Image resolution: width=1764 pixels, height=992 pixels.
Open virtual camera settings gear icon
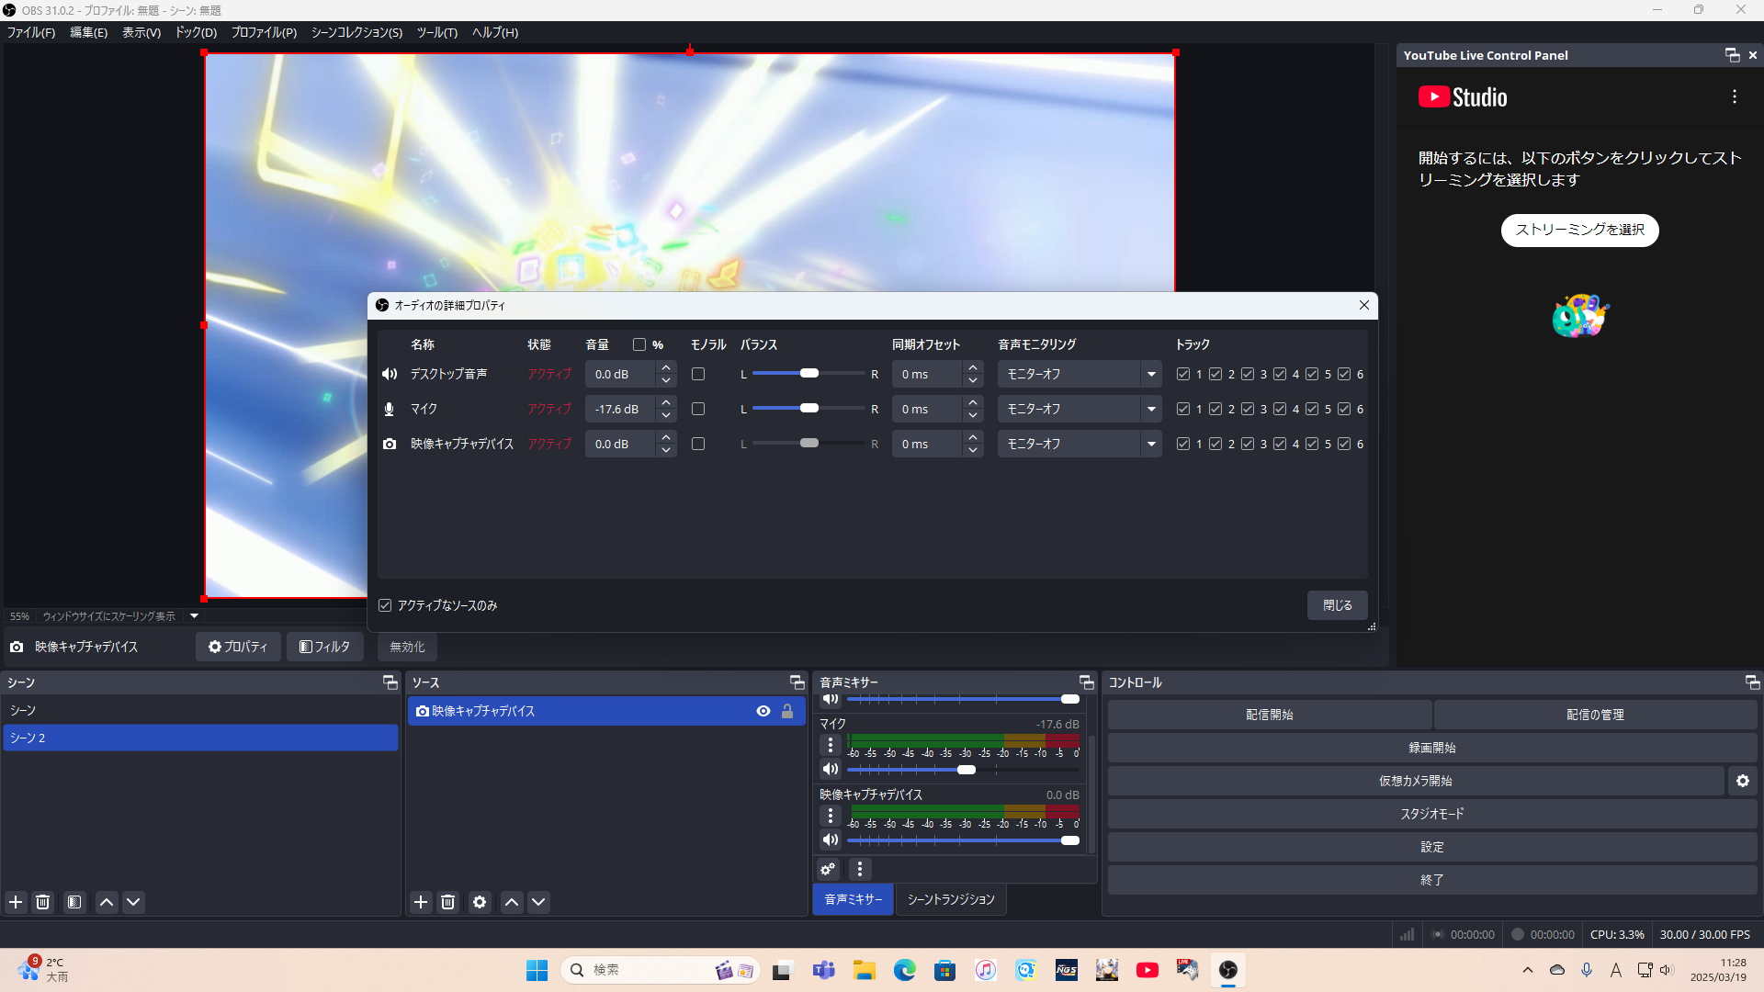[1743, 781]
